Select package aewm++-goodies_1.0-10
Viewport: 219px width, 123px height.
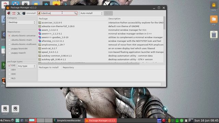pos(101,37)
